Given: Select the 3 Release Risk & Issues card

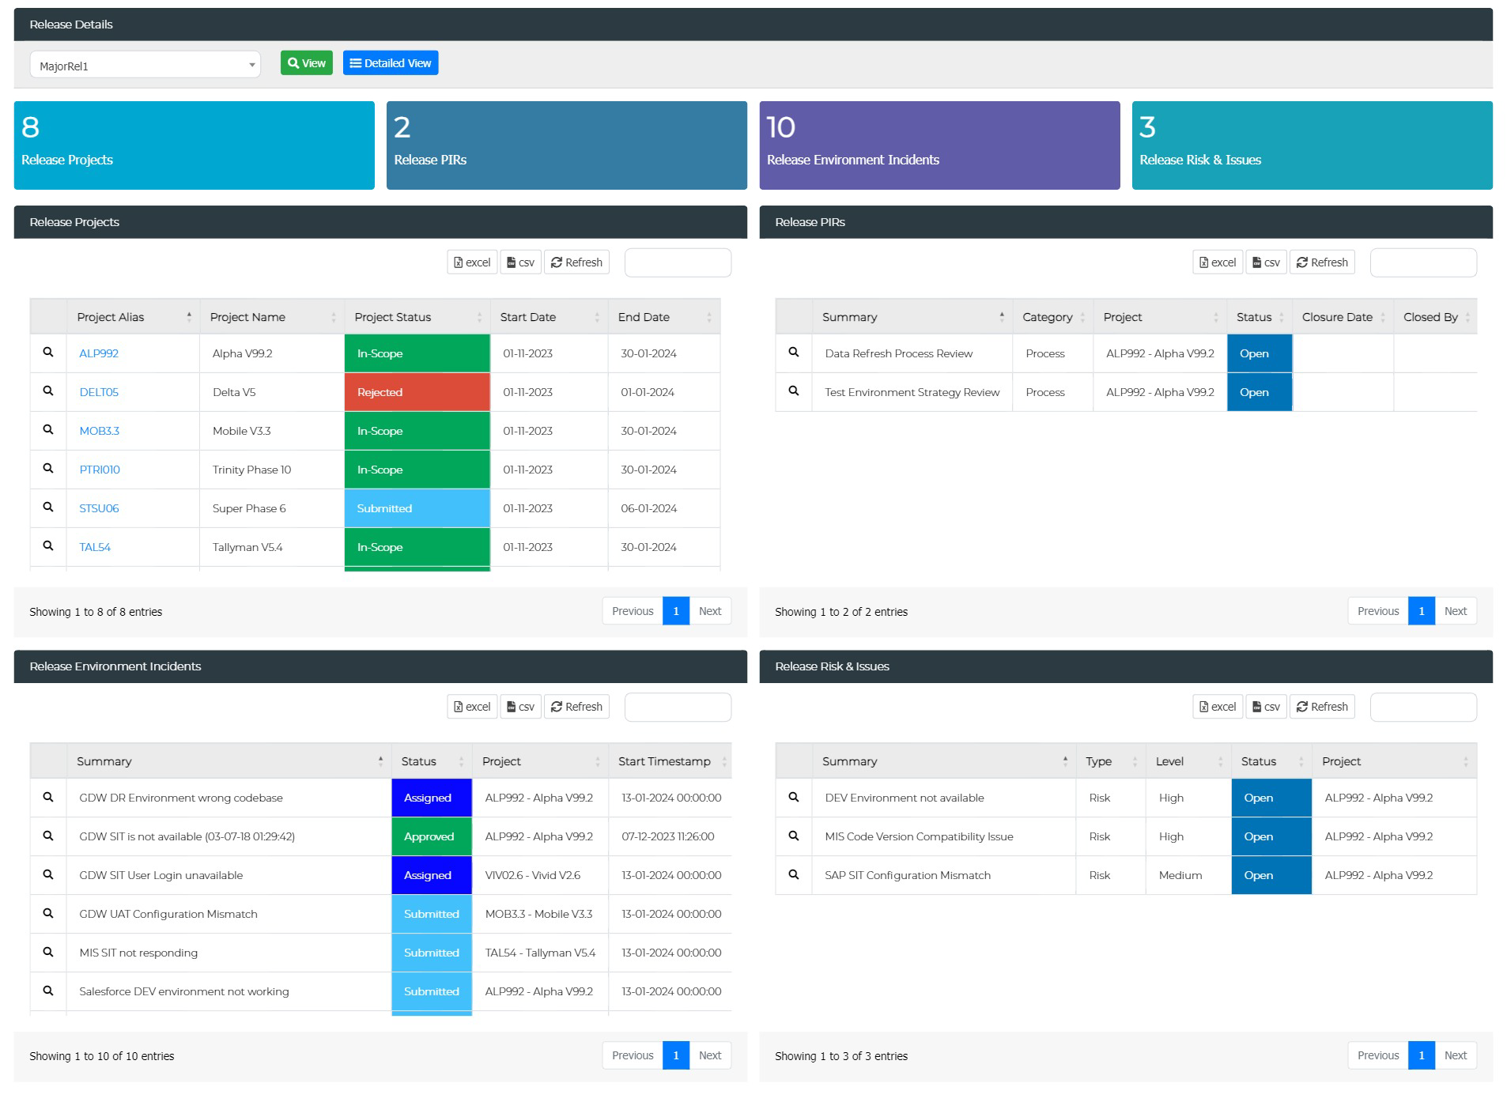Looking at the screenshot, I should click(x=1312, y=145).
